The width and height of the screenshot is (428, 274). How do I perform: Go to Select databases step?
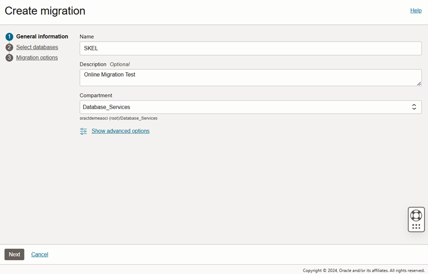[x=37, y=47]
